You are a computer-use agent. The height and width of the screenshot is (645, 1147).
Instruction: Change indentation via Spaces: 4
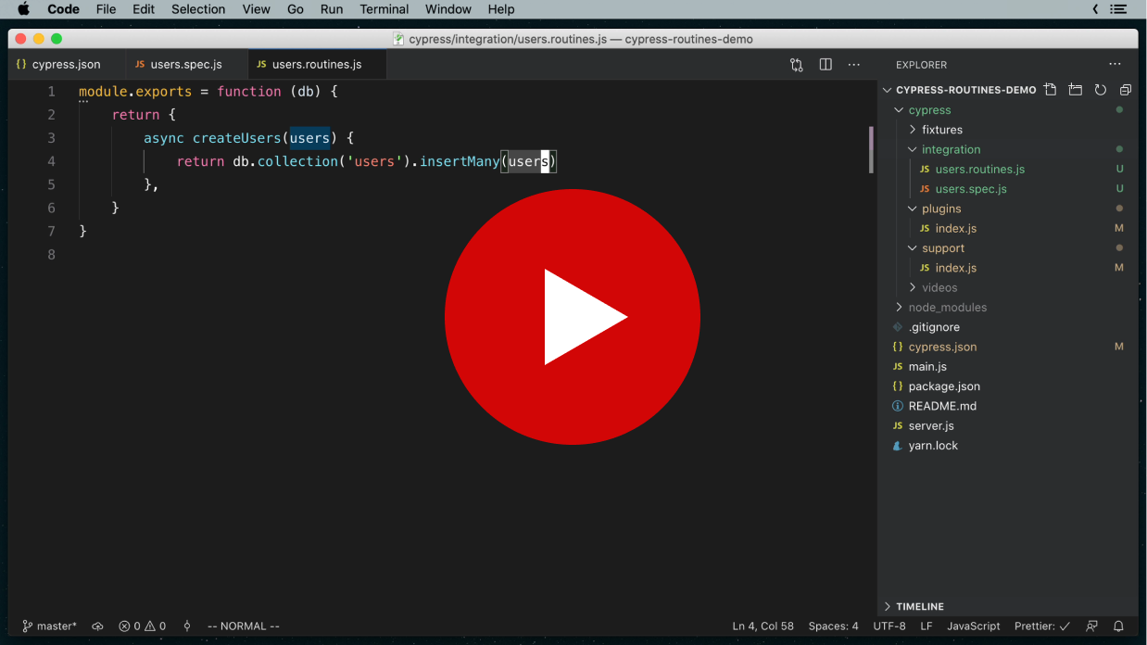(x=833, y=626)
